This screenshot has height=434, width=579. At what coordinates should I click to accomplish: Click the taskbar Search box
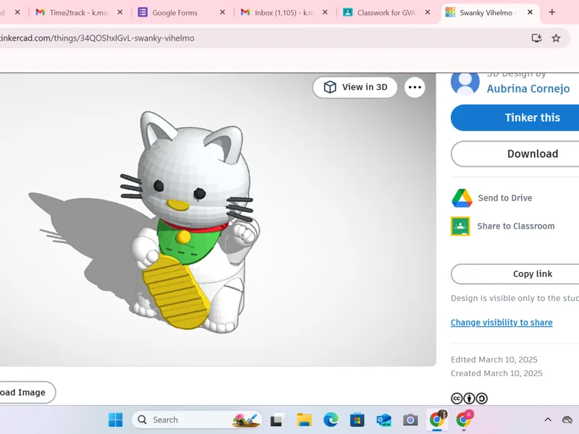(197, 420)
